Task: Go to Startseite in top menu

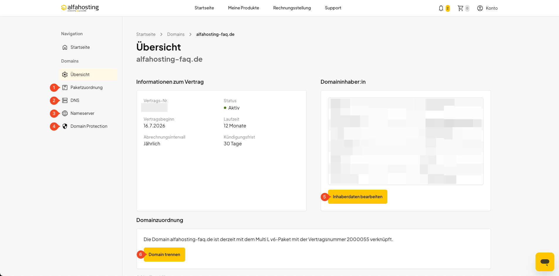Action: pos(204,8)
